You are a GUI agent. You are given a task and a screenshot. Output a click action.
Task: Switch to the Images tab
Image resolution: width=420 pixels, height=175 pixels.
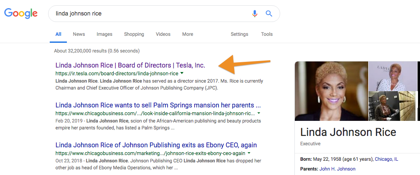(104, 34)
